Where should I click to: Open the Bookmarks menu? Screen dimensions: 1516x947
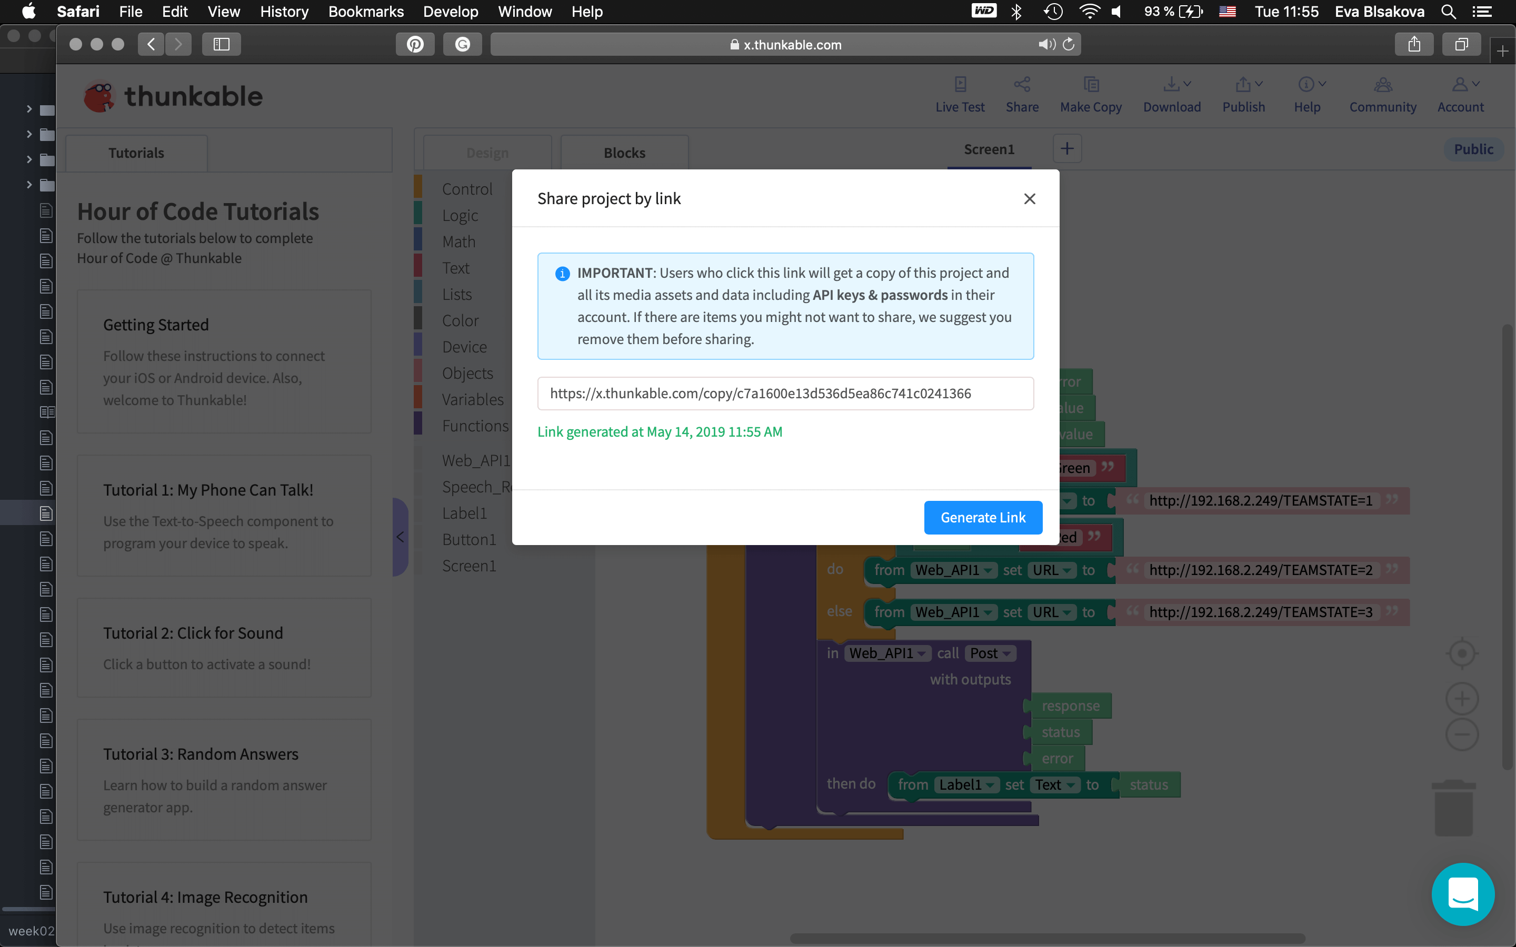366,12
